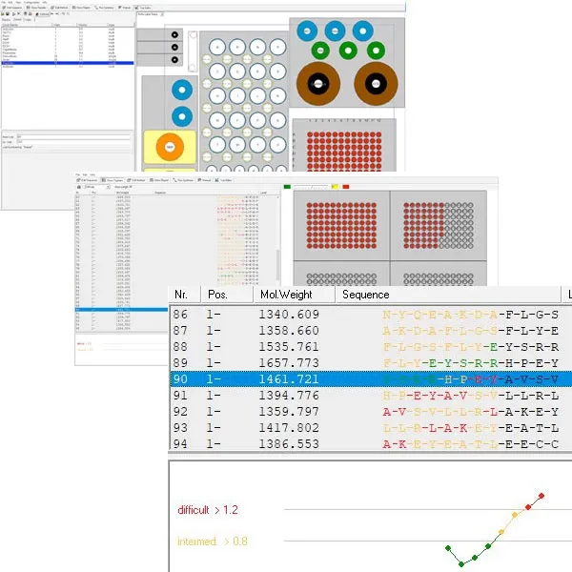This screenshot has height=572, width=572.
Task: Click the orange bottle on the yellow rack
Action: click(169, 147)
